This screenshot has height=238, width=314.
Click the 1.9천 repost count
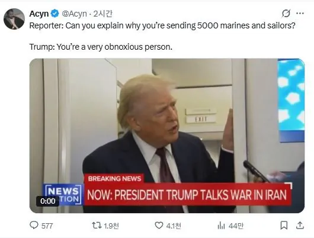click(111, 226)
